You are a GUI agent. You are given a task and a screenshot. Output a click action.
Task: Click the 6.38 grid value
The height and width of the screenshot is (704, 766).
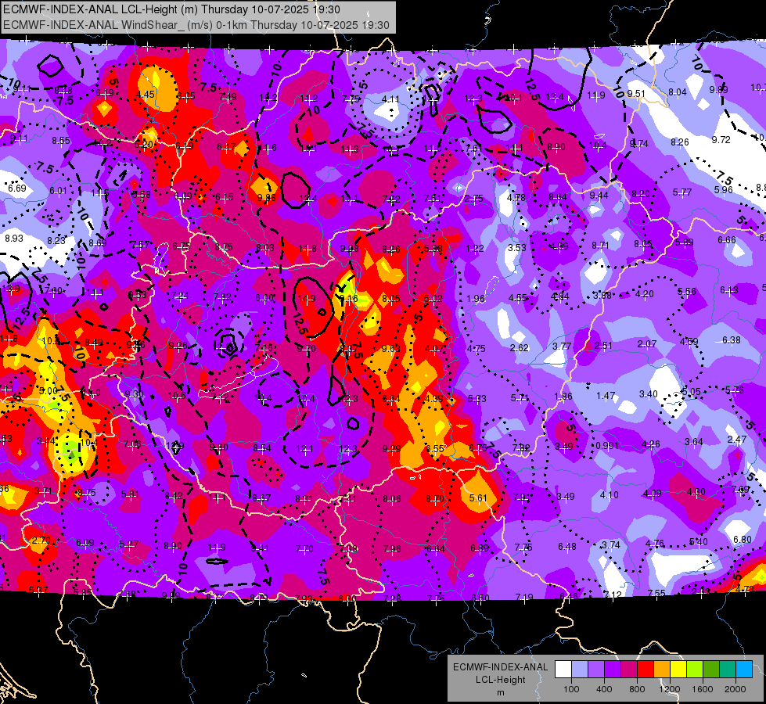click(732, 340)
